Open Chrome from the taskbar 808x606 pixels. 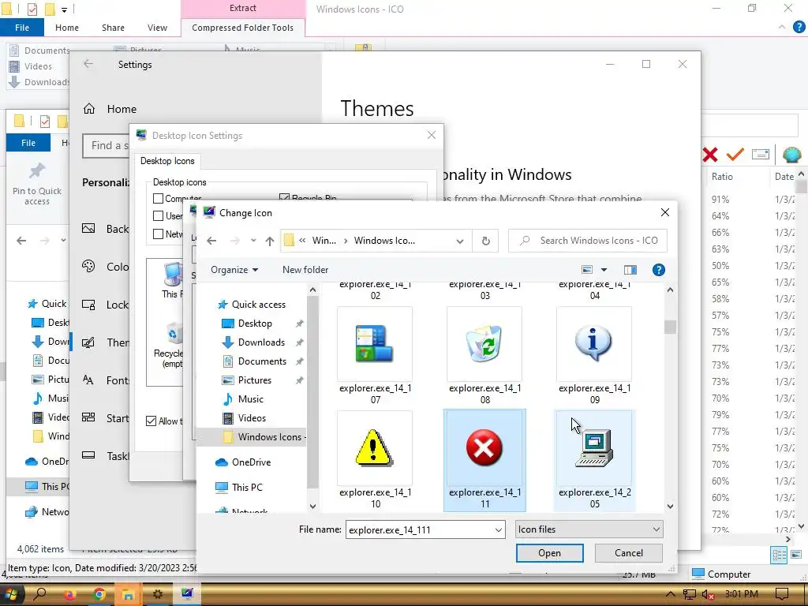(x=99, y=594)
